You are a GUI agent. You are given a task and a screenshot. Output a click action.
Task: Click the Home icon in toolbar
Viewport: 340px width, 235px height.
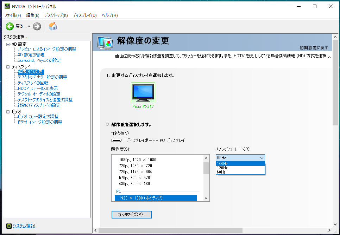coord(53,26)
